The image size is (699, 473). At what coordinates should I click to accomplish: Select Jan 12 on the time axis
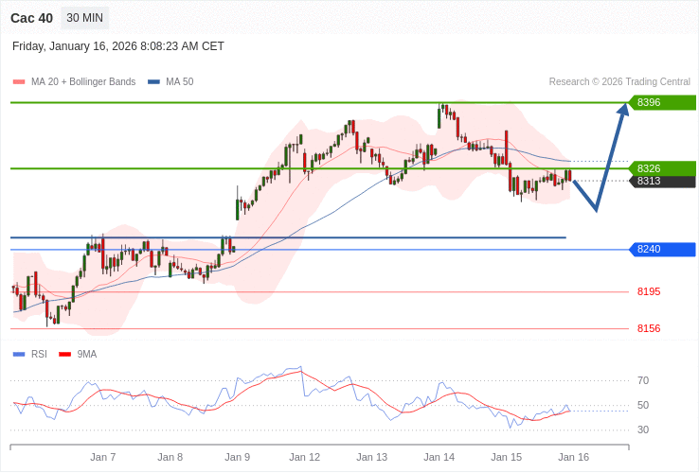(305, 457)
